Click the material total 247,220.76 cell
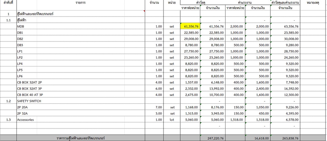This screenshot has height=141, width=327. click(213, 138)
